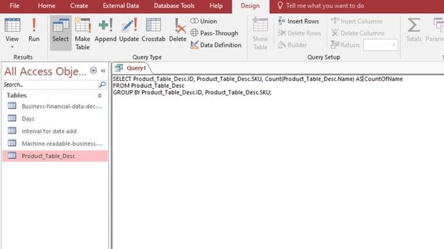Select the Data Definition query option
Screen dimensions: 444x249
pos(216,45)
